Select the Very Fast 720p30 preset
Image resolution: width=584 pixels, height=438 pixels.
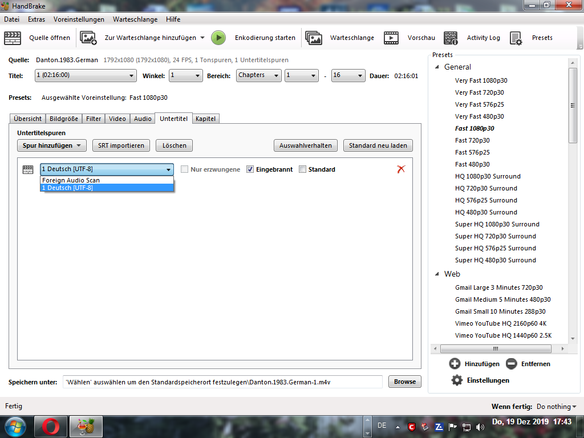pyautogui.click(x=479, y=93)
